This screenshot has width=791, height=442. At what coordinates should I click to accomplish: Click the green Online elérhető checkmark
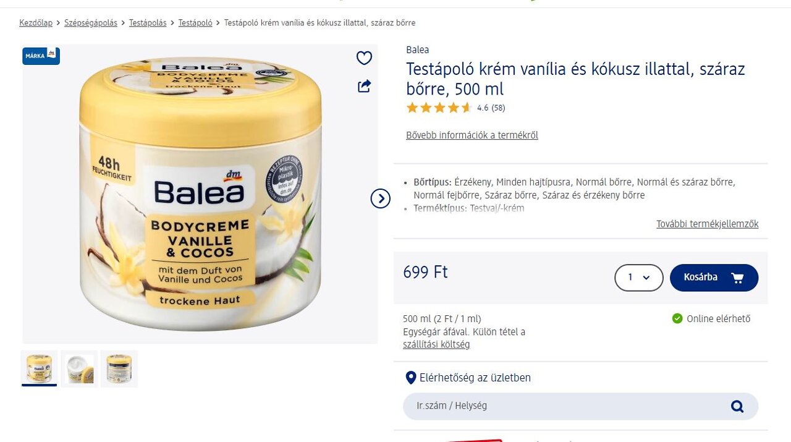[677, 319]
